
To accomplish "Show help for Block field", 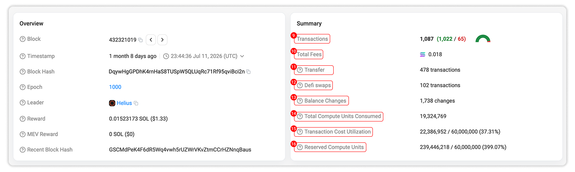I will click(23, 39).
